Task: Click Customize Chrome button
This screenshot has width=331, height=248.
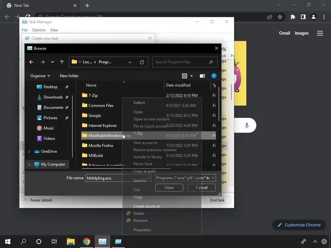Action: (299, 225)
